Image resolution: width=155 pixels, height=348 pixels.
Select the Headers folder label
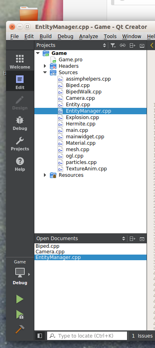tap(69, 66)
